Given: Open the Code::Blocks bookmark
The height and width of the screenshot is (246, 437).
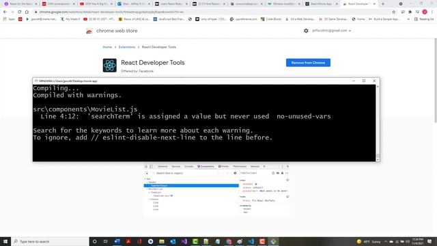Looking at the screenshot, I should [x=271, y=19].
